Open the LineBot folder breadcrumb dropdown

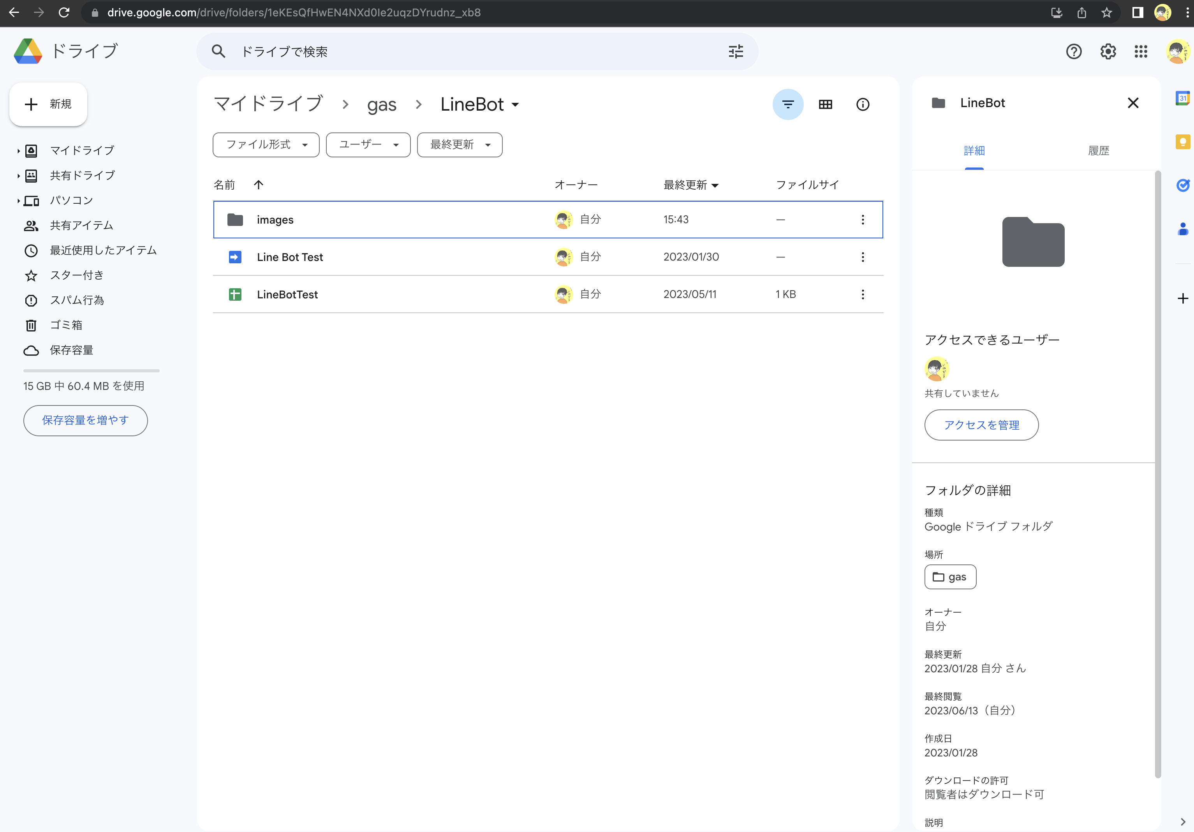click(479, 104)
